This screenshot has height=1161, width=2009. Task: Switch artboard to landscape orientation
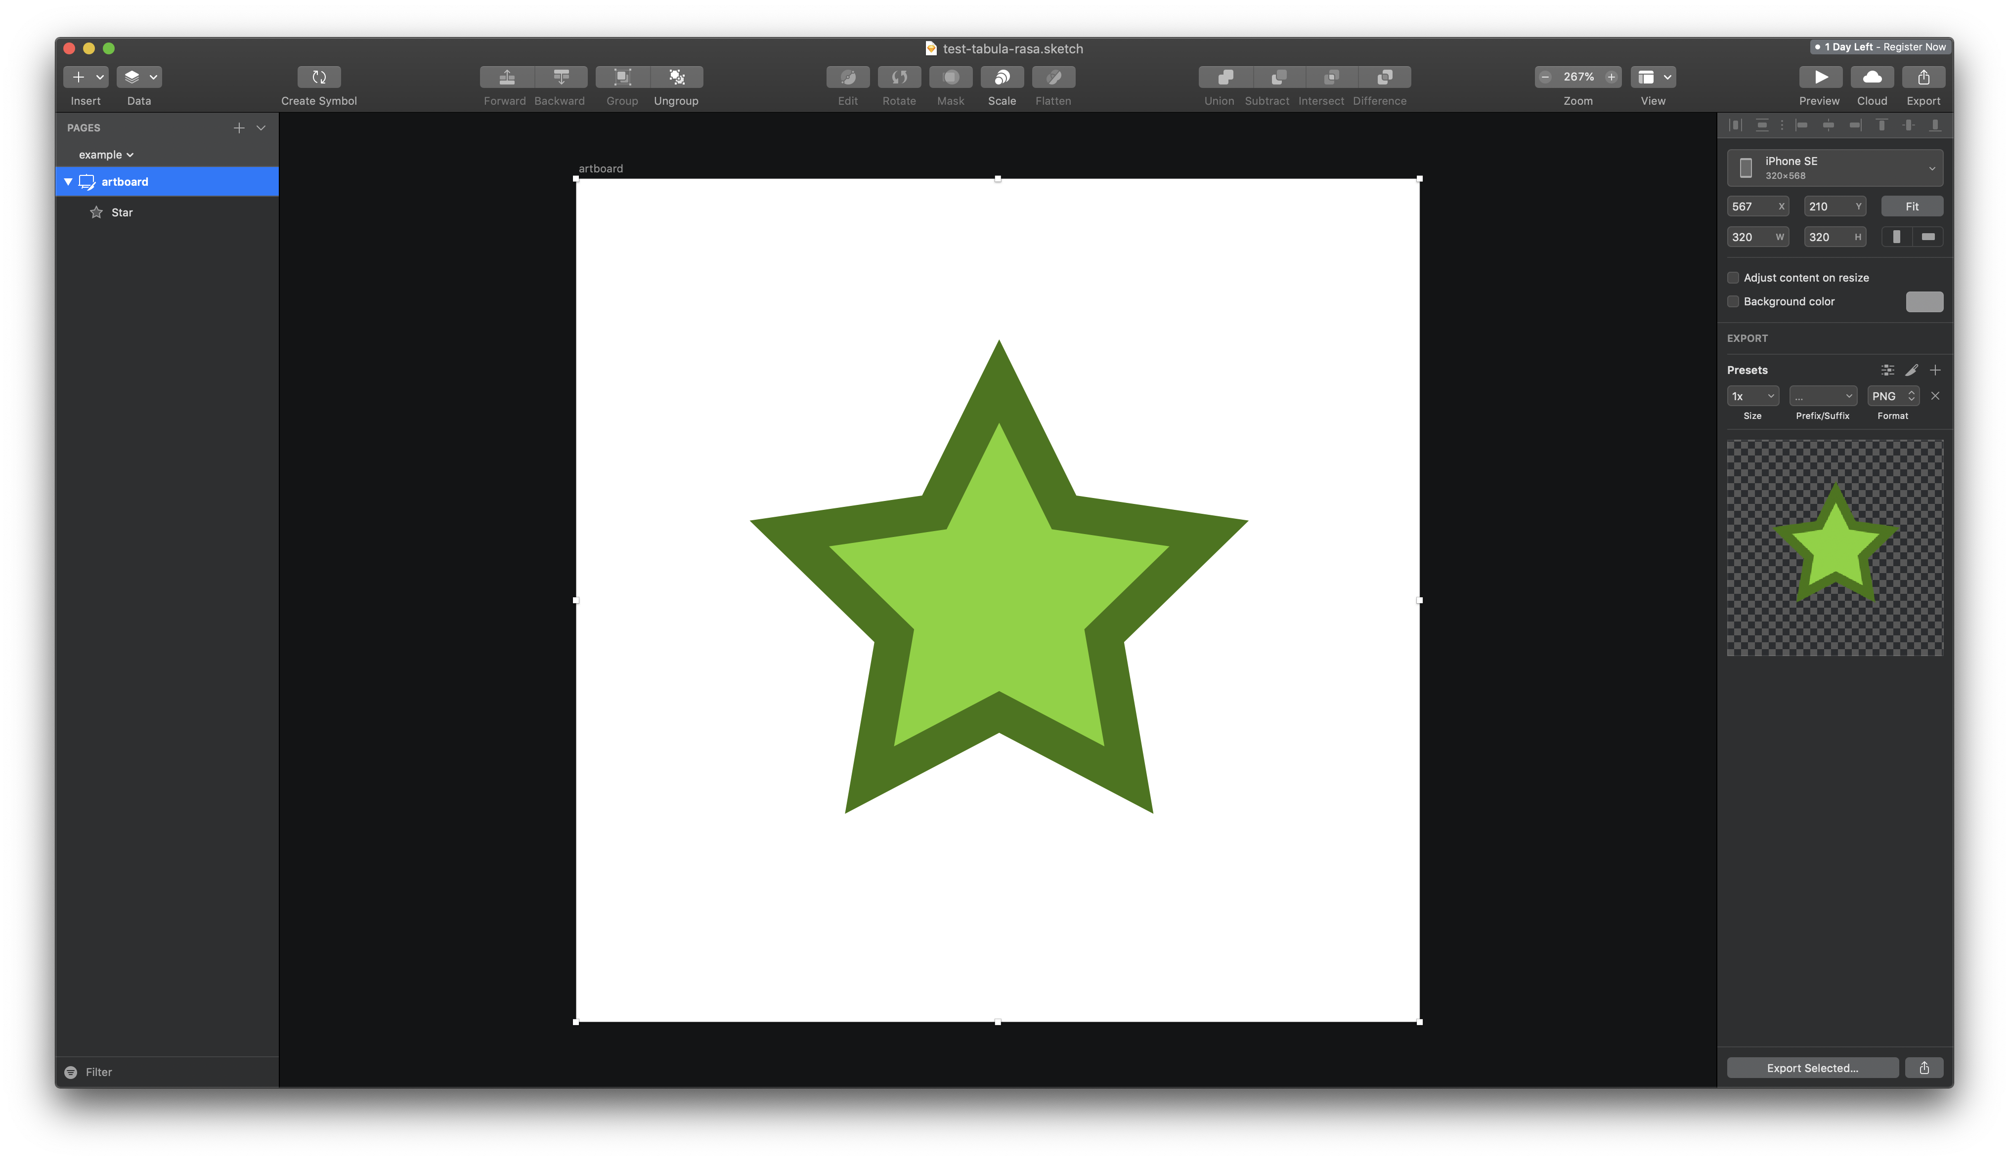pyautogui.click(x=1928, y=237)
